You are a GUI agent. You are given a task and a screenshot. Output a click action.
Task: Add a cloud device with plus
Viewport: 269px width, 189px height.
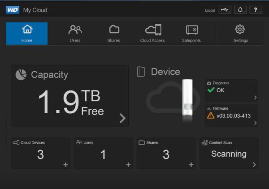click(x=65, y=165)
